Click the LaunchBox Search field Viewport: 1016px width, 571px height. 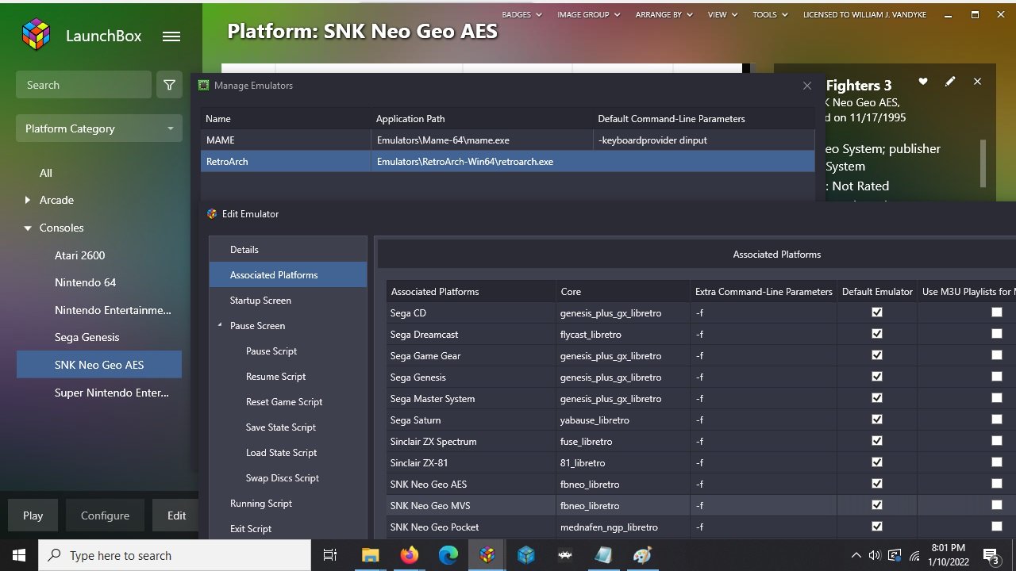click(x=83, y=85)
